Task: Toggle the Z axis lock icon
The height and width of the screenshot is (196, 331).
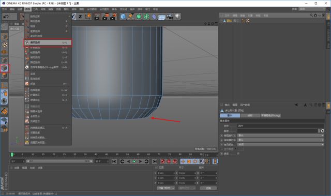Action: (80, 17)
